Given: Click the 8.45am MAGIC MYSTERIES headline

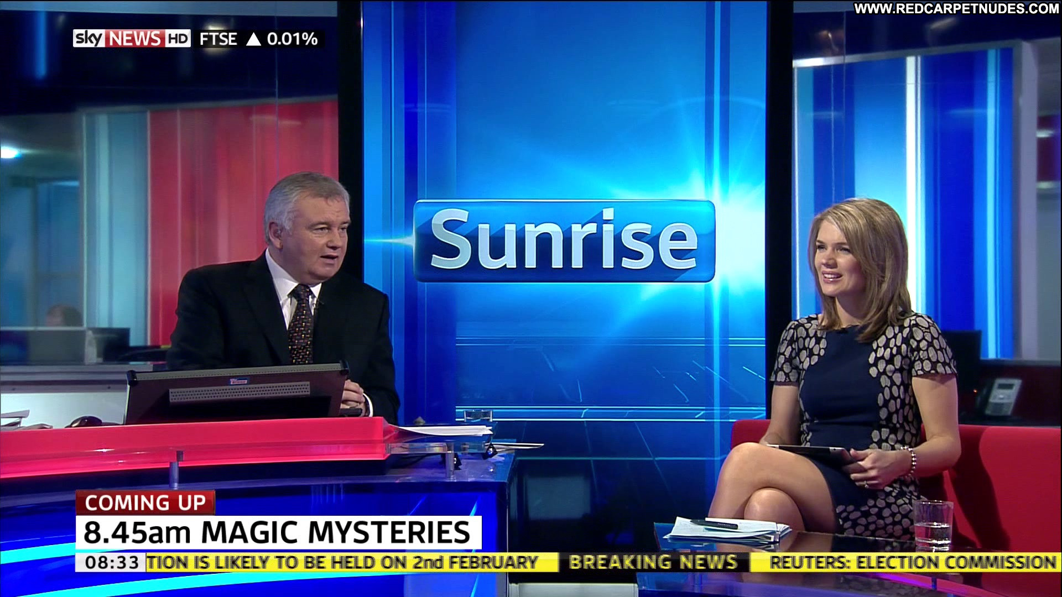Looking at the screenshot, I should pyautogui.click(x=278, y=532).
